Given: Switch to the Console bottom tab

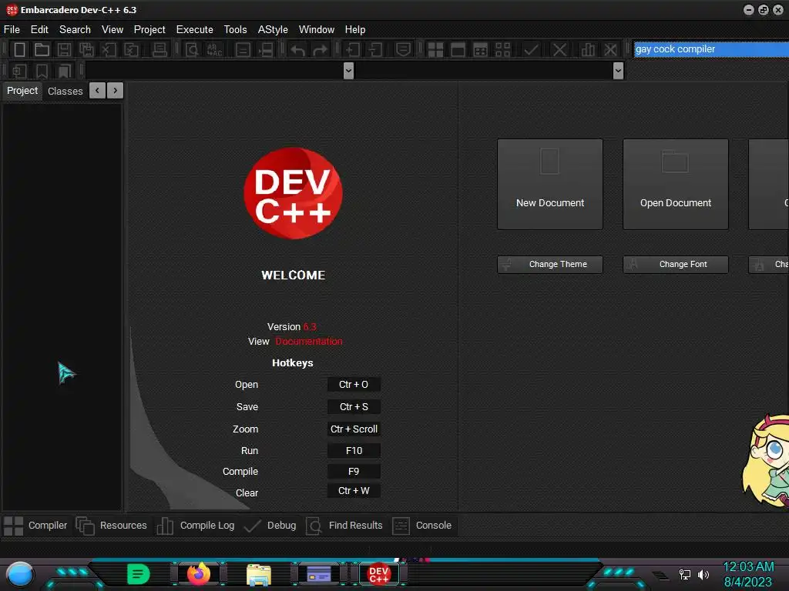Looking at the screenshot, I should click(x=422, y=526).
